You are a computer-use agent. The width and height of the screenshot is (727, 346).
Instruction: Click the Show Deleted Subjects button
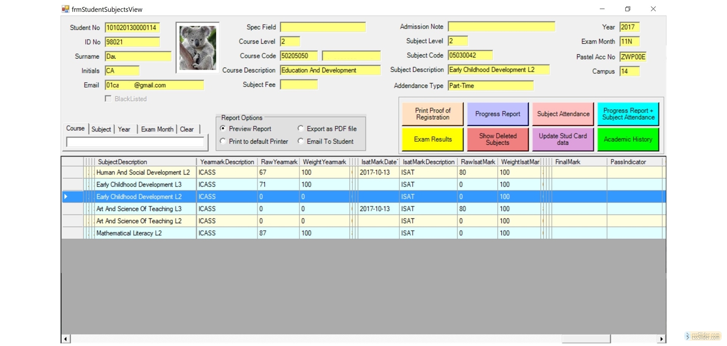497,140
